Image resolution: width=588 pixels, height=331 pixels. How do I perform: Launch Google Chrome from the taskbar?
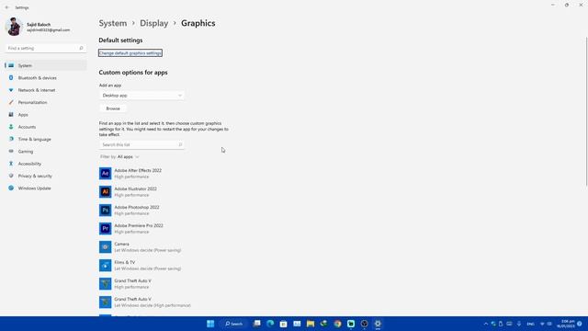click(337, 324)
